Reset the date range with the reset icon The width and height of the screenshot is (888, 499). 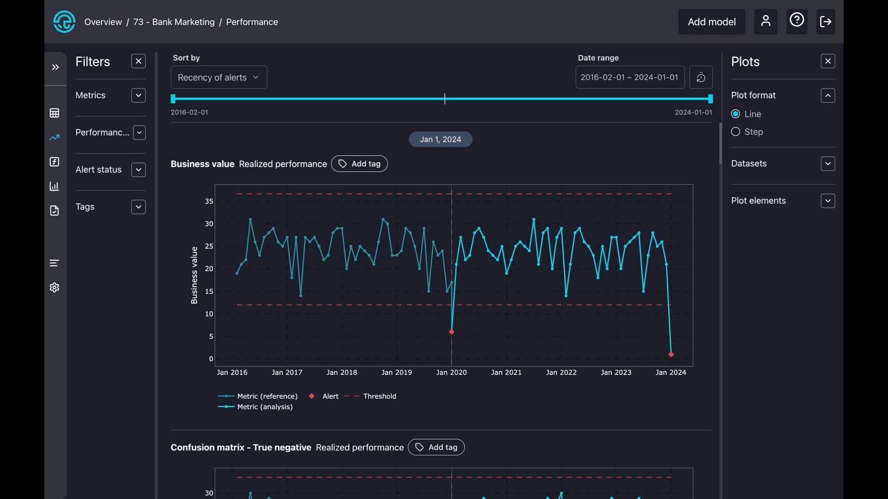coord(701,77)
